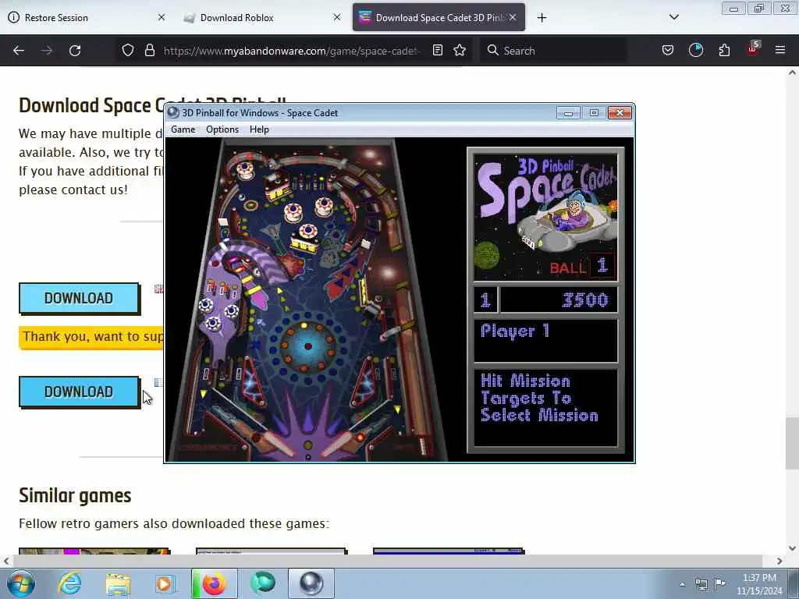Click the second DOWNLOAD button by the cursor
The width and height of the screenshot is (799, 599).
click(x=79, y=392)
